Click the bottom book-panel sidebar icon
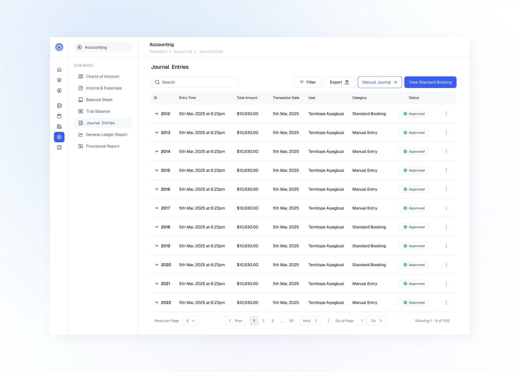Screen dimensions: 519x372 59,148
